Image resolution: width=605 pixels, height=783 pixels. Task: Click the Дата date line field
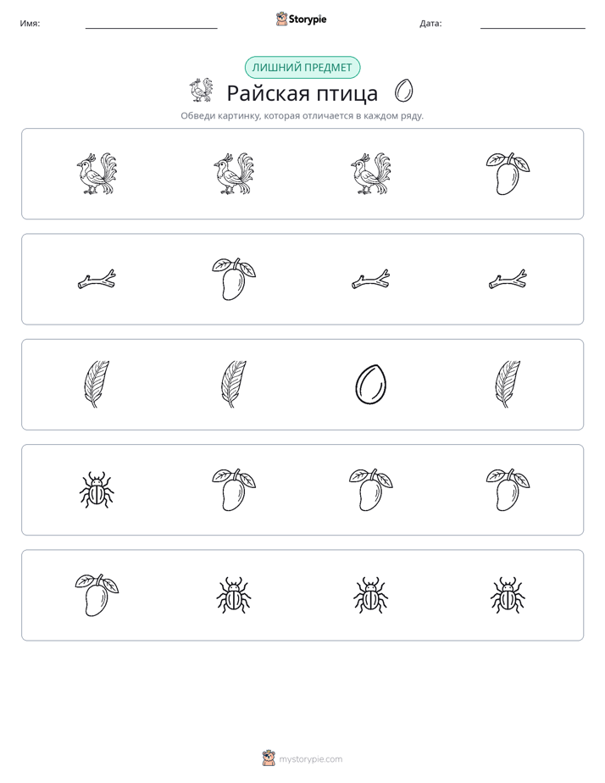tap(533, 24)
